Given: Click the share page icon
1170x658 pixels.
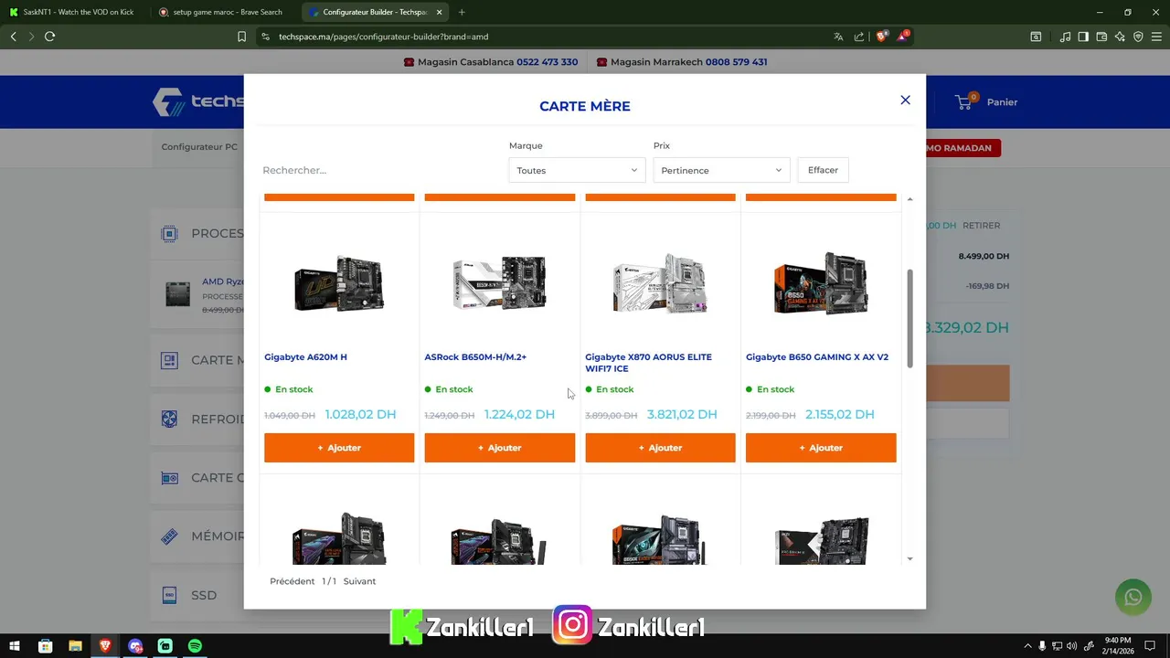Looking at the screenshot, I should pyautogui.click(x=859, y=37).
